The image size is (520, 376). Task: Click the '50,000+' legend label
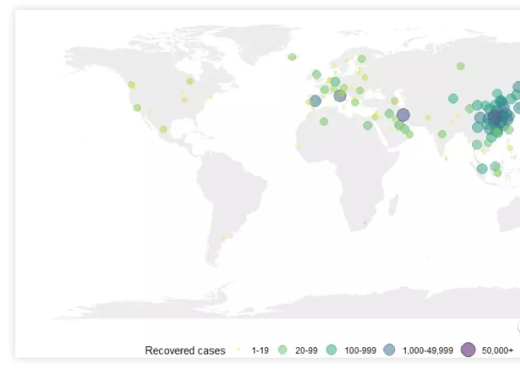tap(497, 350)
